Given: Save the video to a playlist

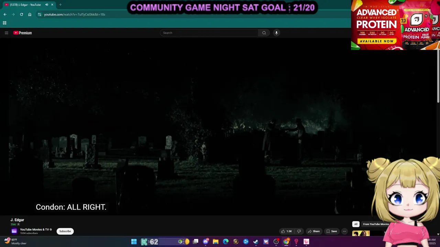Looking at the screenshot, I should [x=332, y=231].
